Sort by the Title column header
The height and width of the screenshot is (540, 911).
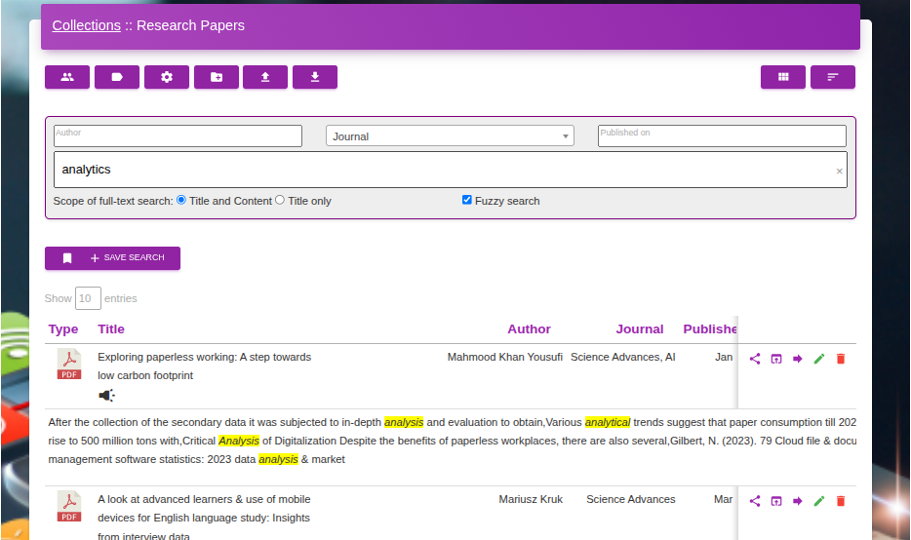click(x=111, y=329)
